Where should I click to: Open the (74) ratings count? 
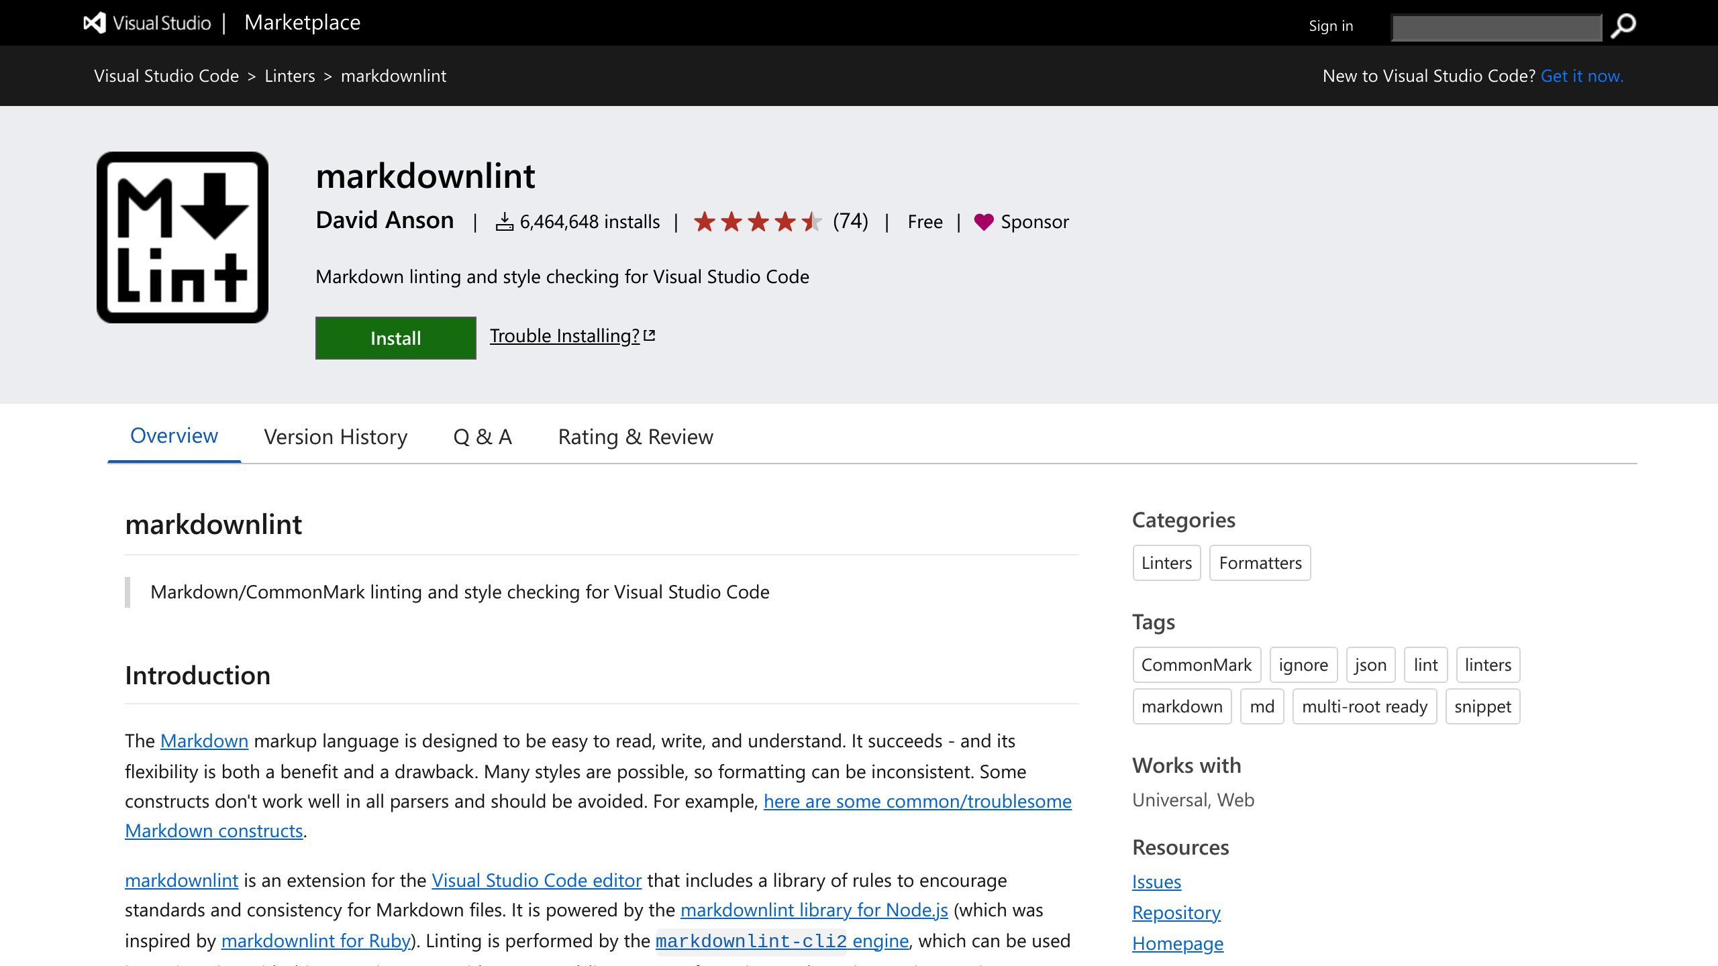(850, 221)
